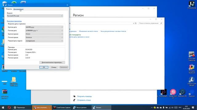Open Litecoin Core desktop shortcut
Screen dimensions: 197x110
(191, 81)
